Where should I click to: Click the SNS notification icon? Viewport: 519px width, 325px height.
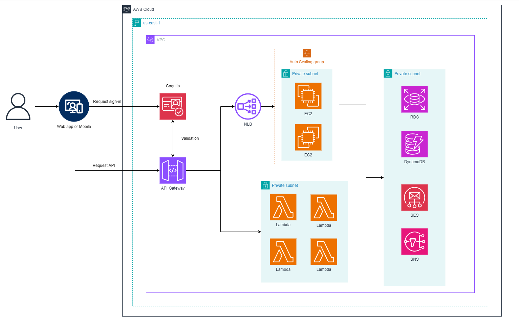(x=414, y=241)
